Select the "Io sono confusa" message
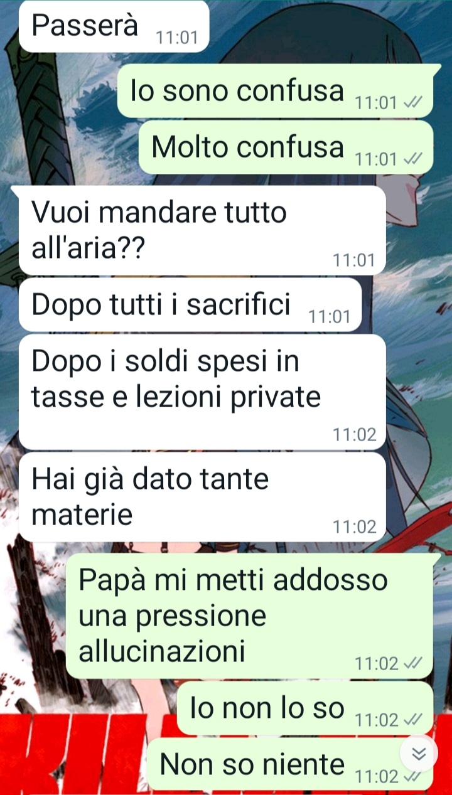The width and height of the screenshot is (452, 795). click(x=275, y=91)
